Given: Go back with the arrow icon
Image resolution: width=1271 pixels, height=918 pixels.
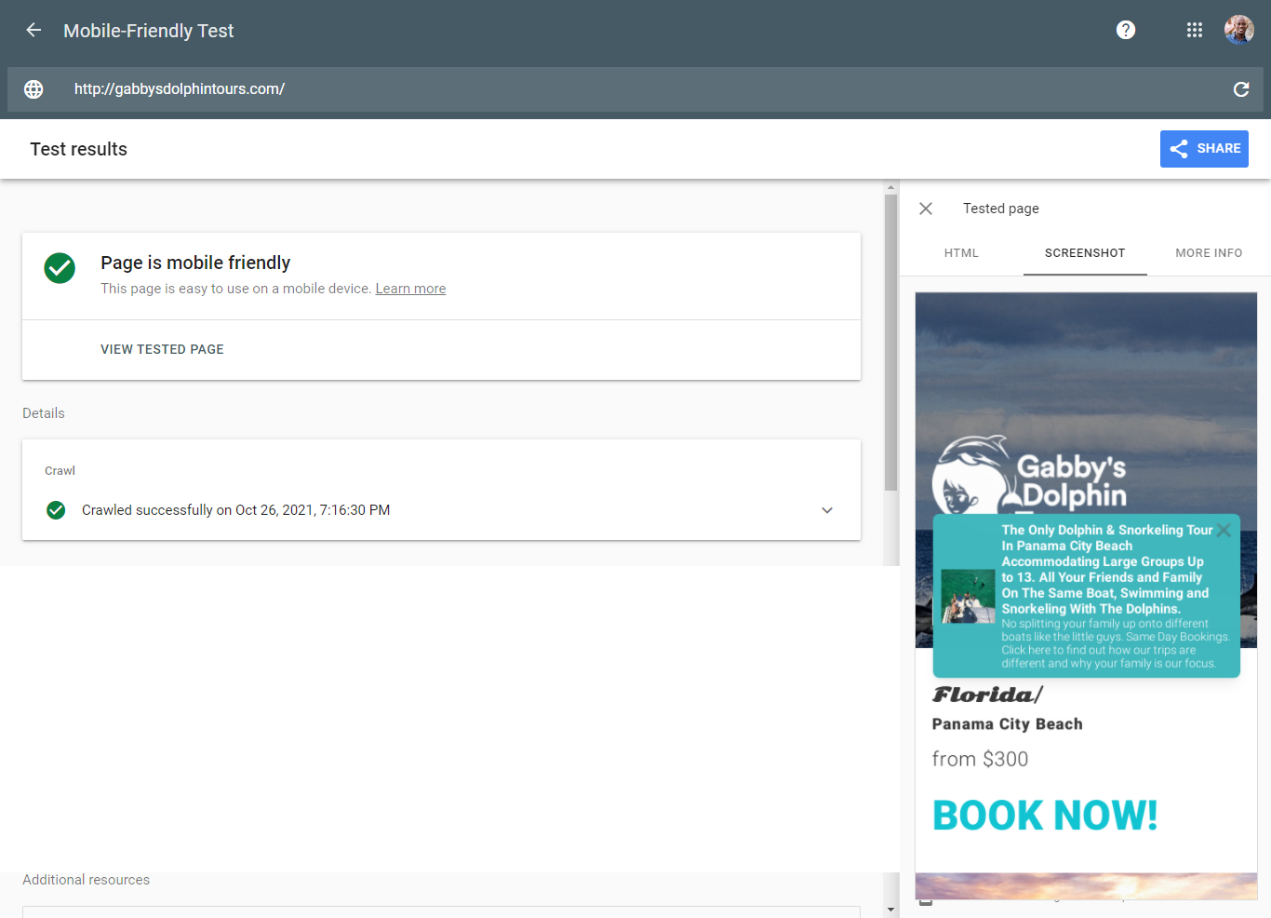Looking at the screenshot, I should pos(33,31).
